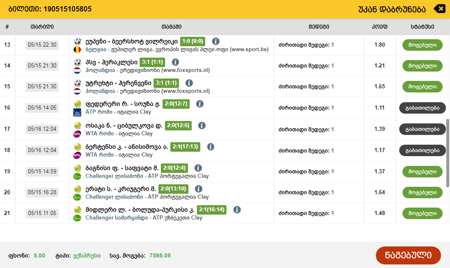This screenshot has width=450, height=268.
Task: Click მოგებული status in row 13
Action: click(x=422, y=45)
